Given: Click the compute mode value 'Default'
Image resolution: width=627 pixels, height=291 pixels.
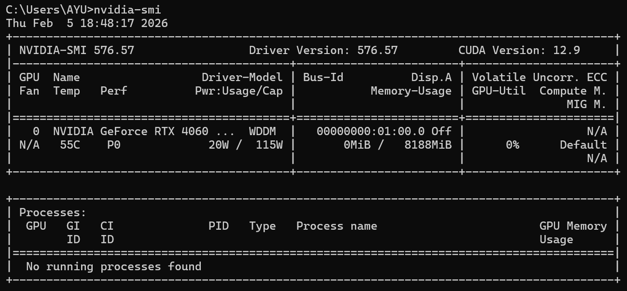Looking at the screenshot, I should pos(583,145).
